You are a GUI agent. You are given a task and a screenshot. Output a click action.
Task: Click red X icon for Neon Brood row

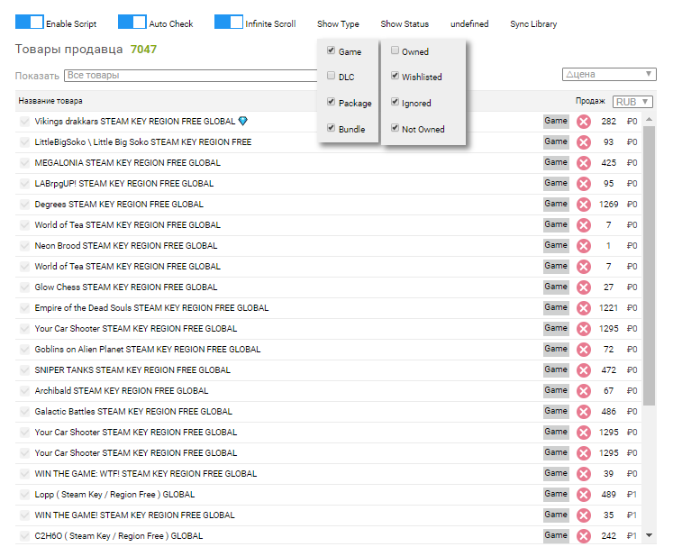(x=583, y=246)
